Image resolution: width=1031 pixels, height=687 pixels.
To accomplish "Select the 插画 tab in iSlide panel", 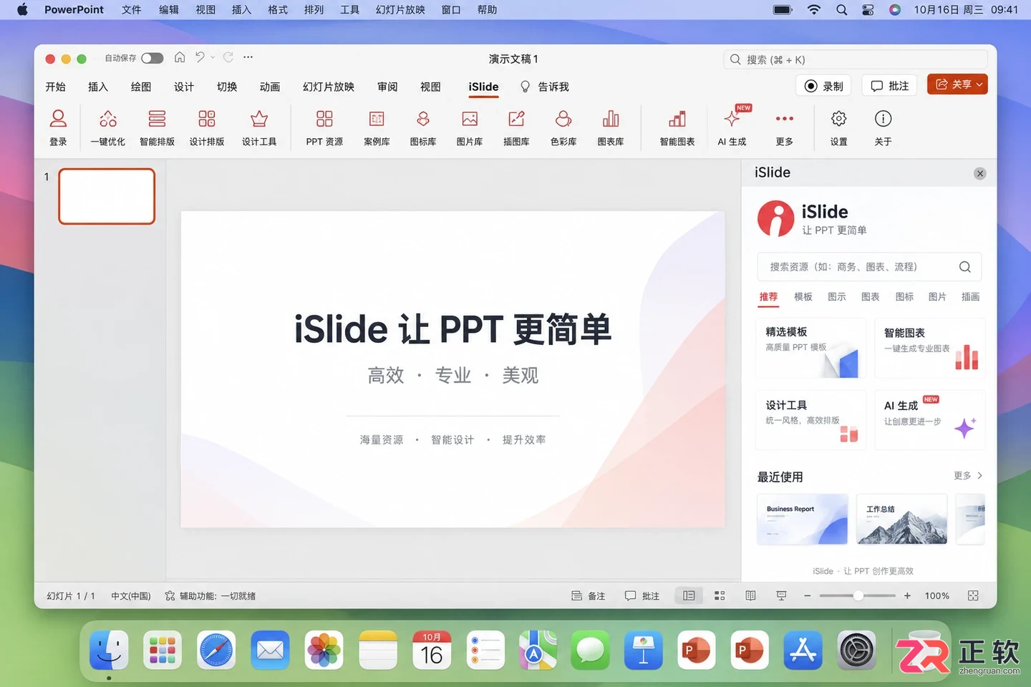I will click(970, 297).
